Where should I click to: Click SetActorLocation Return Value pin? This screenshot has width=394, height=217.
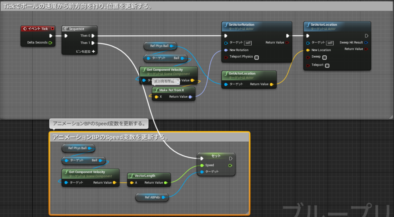tap(366, 49)
